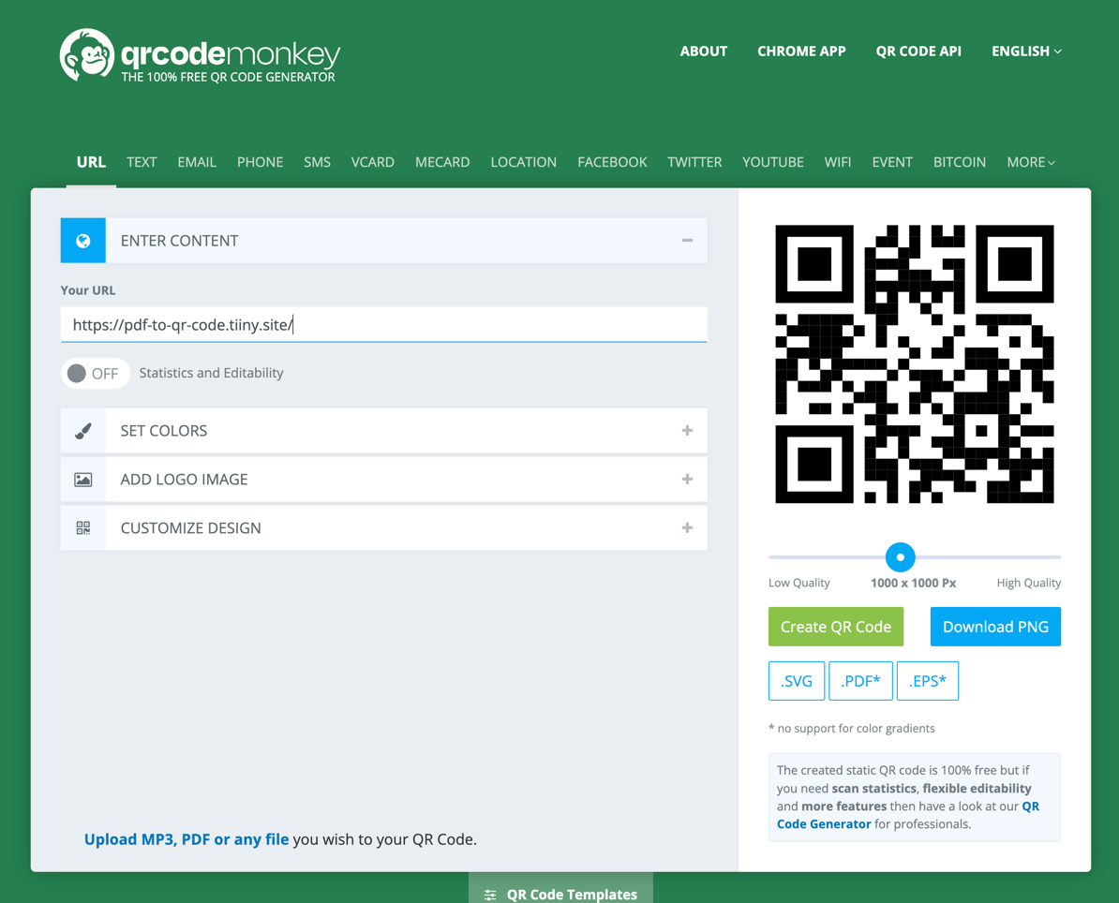This screenshot has height=903, width=1119.
Task: Open the Twitter tab
Action: pos(694,162)
